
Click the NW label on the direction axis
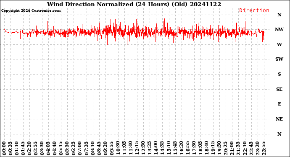279,29
